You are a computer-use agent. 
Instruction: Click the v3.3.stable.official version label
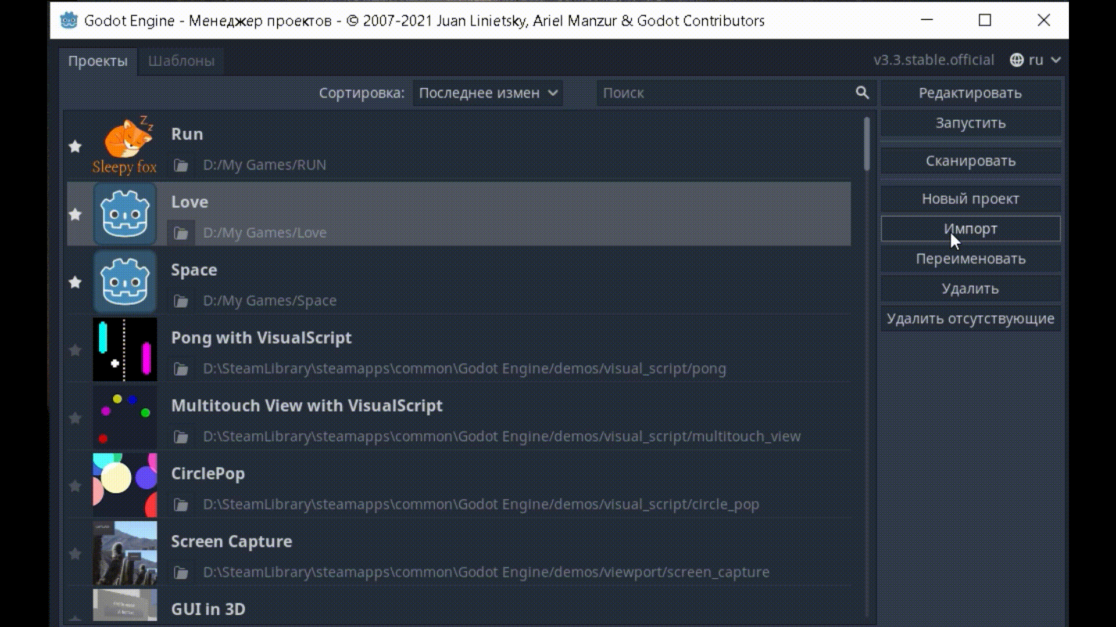point(933,60)
